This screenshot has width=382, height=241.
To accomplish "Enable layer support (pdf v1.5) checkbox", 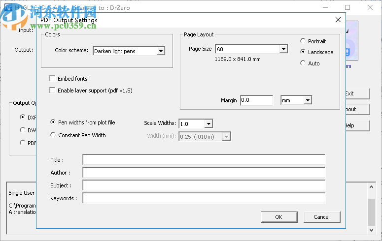I will click(52, 90).
